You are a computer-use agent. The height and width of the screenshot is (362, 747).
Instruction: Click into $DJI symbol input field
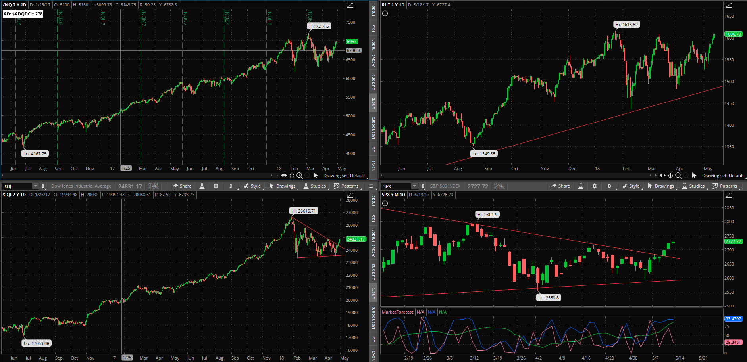(17, 186)
